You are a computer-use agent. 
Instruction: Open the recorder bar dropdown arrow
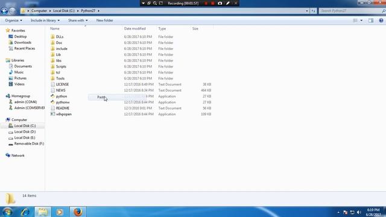pos(143,3)
